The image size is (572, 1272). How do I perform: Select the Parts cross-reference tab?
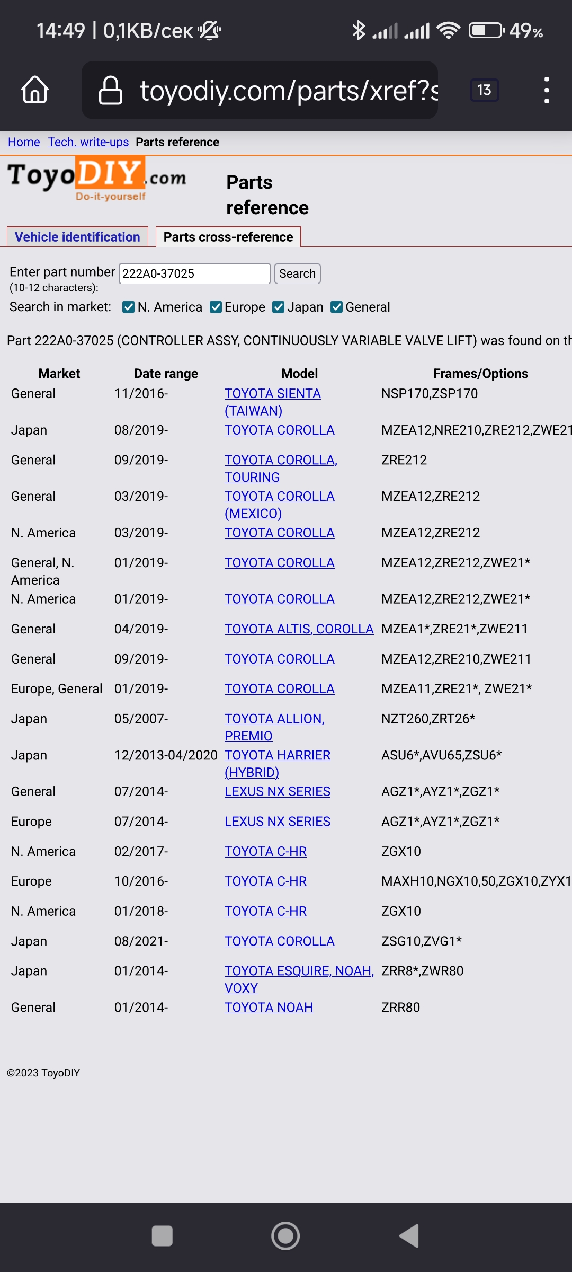tap(228, 237)
